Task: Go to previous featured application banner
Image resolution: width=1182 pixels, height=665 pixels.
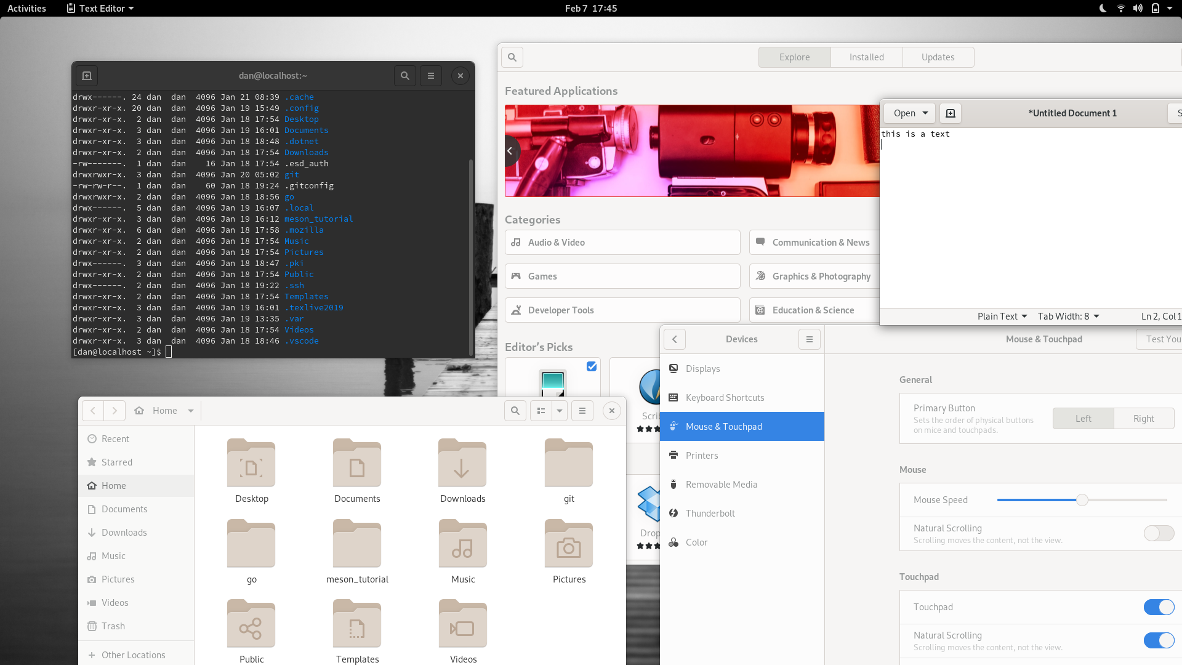Action: (x=510, y=151)
